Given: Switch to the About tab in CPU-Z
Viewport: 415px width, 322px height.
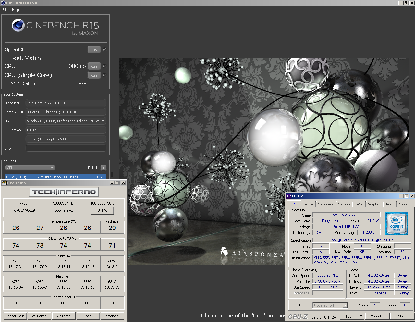Looking at the screenshot, I should [403, 204].
